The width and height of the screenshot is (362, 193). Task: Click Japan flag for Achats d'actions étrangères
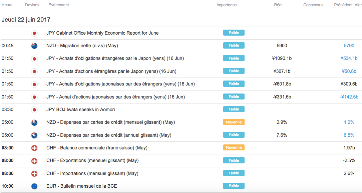pos(34,71)
